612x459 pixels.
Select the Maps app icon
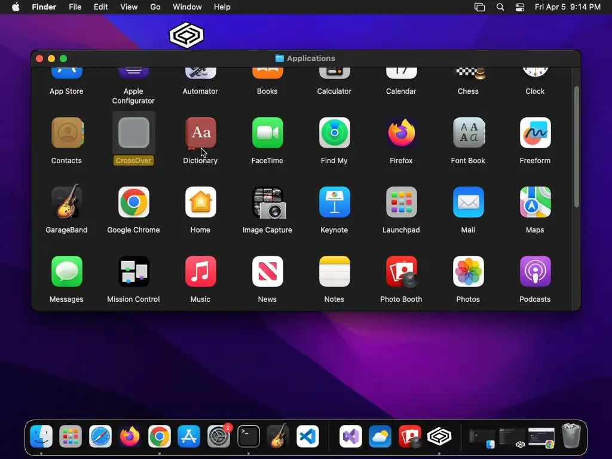coord(535,202)
